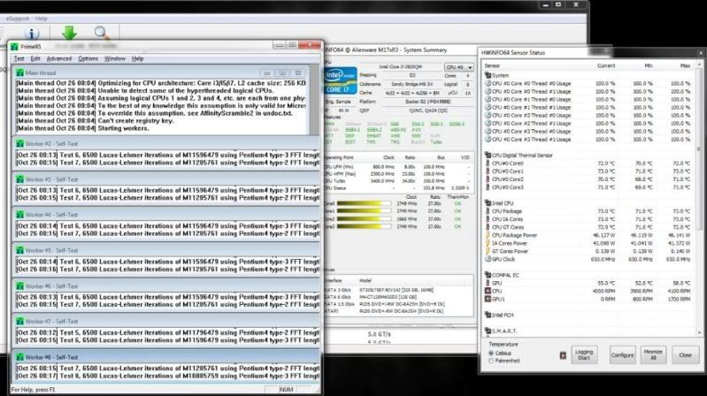
Task: Click the Worker #2 Self-Test pane icon
Action: (x=19, y=144)
